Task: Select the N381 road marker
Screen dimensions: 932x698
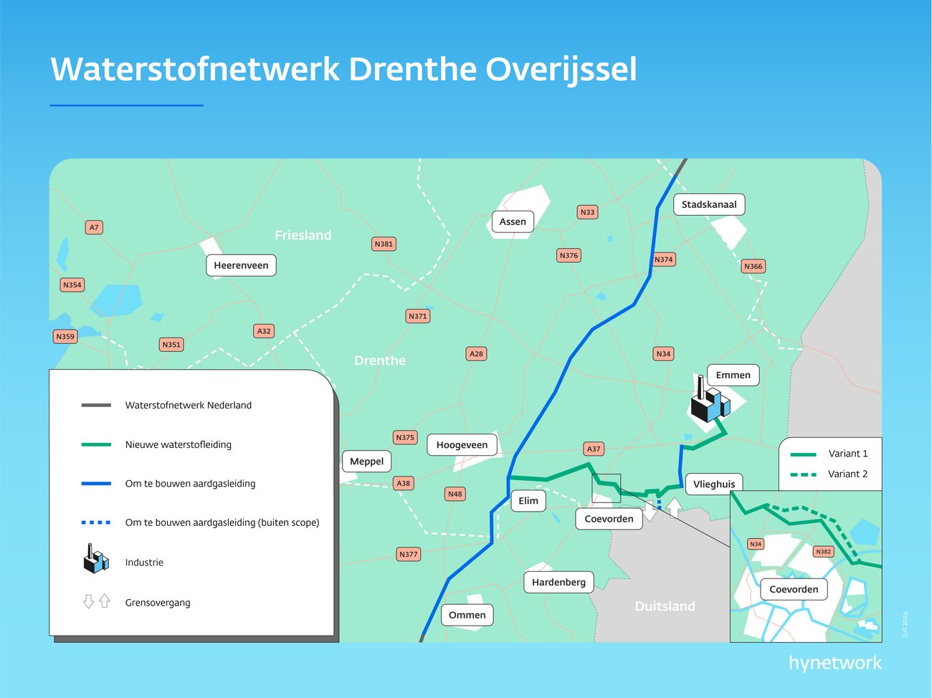Action: tap(384, 244)
